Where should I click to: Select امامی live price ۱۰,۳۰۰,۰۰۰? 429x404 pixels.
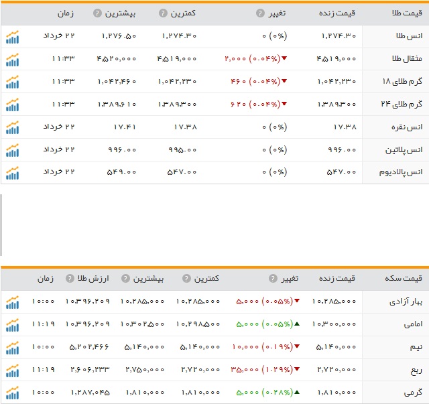334,324
